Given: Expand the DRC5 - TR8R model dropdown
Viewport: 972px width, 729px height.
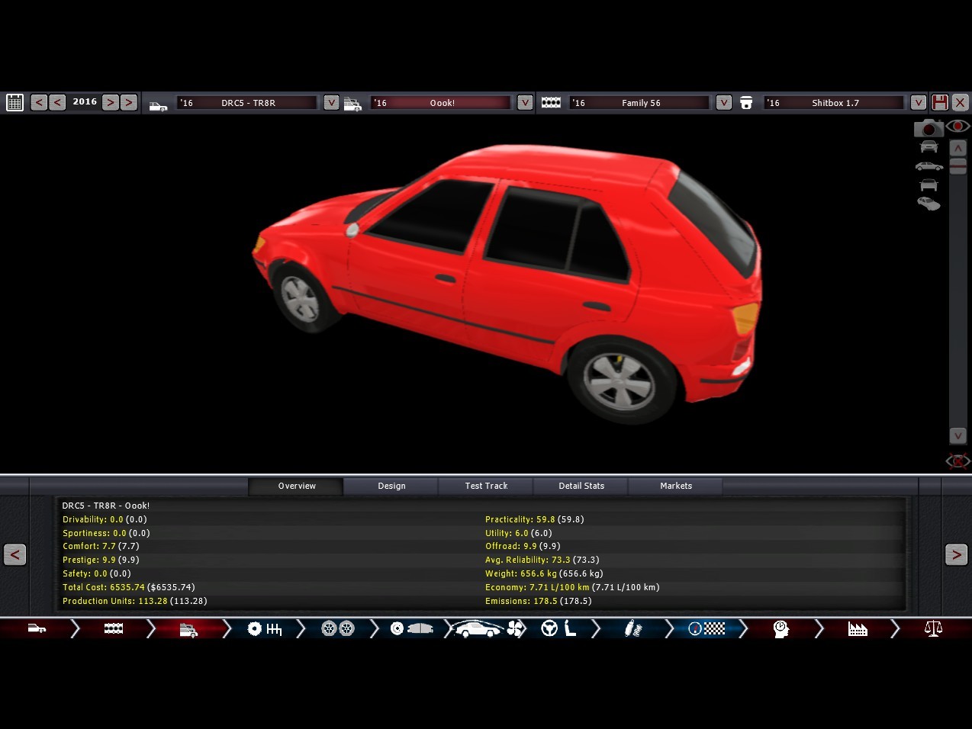Looking at the screenshot, I should [x=331, y=102].
